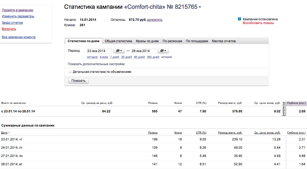Sort by the CTR (%) column header
Image resolution: width=307 pixels, height=169 pixels.
[x=201, y=133]
